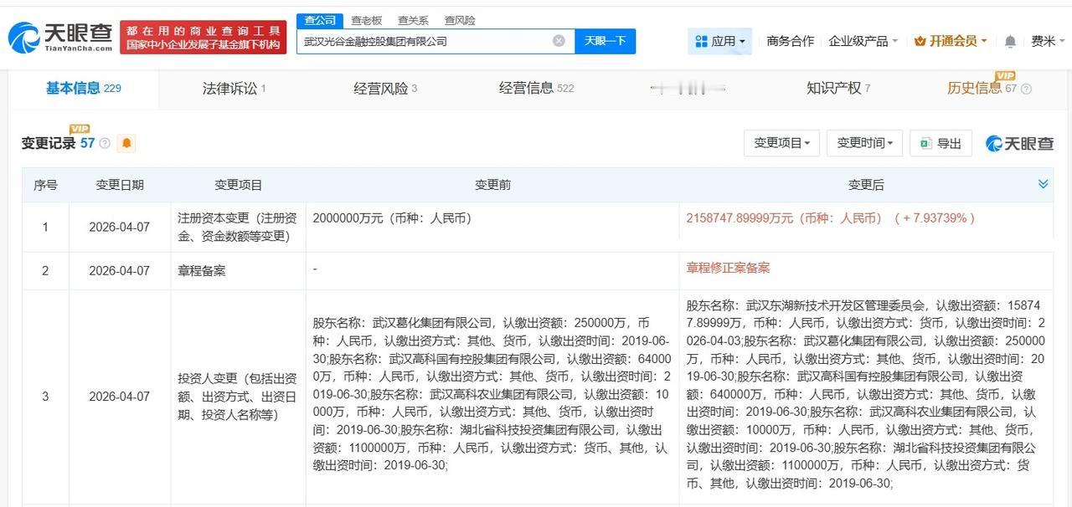Click the bell subscription icon beside 变更记录
The width and height of the screenshot is (1072, 507).
(126, 143)
